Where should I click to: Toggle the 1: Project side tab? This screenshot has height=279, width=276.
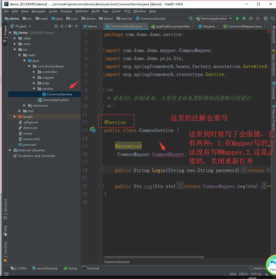click(x=5, y=34)
